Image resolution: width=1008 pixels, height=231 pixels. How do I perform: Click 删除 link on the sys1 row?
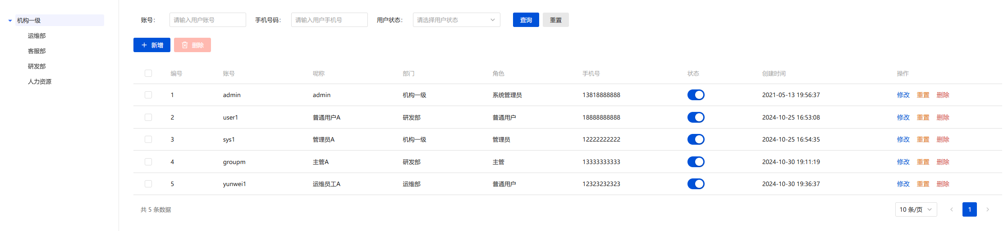pyautogui.click(x=943, y=139)
